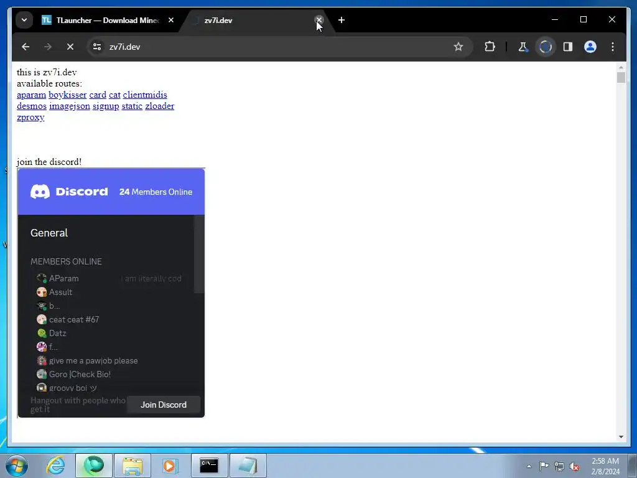Open the green browser taskbar icon
Image resolution: width=637 pixels, height=478 pixels.
click(93, 466)
